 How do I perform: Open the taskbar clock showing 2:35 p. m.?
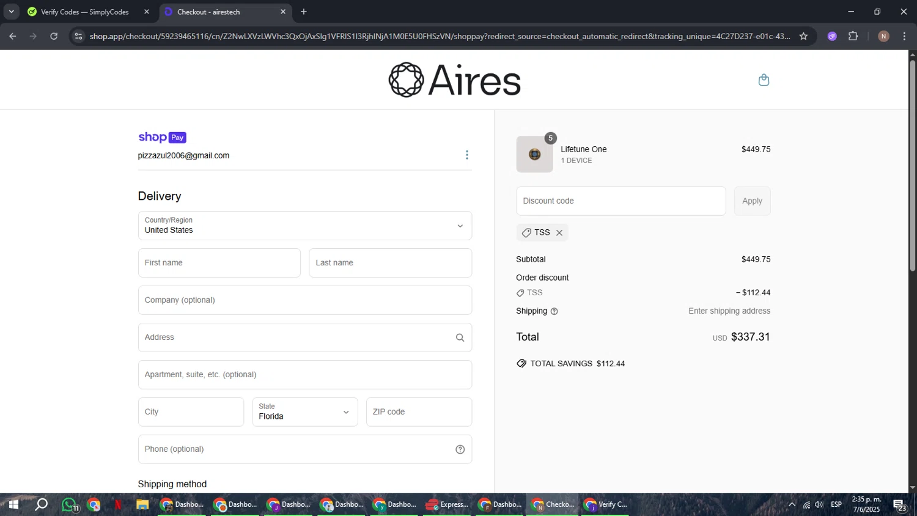(867, 504)
